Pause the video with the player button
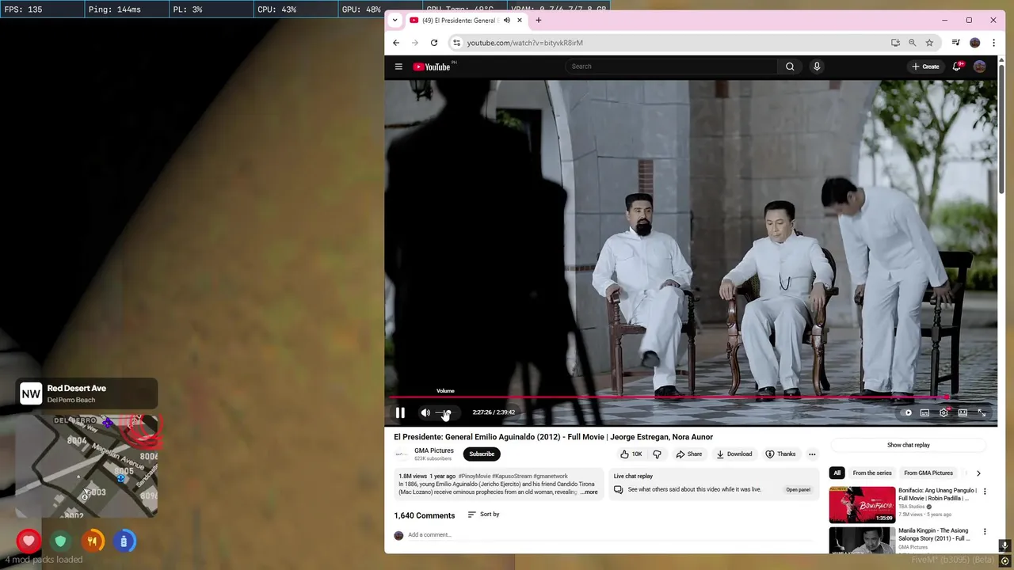The width and height of the screenshot is (1014, 570). pyautogui.click(x=400, y=412)
